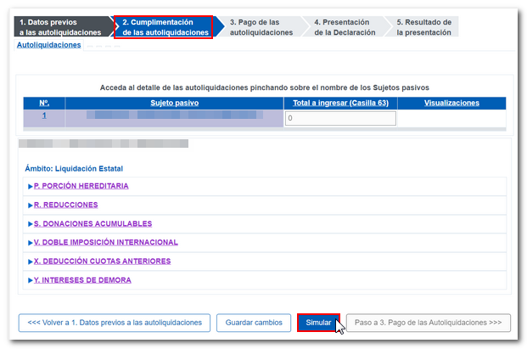The image size is (527, 349).
Task: Click the Sujeto pasivo column header
Action: 174,103
